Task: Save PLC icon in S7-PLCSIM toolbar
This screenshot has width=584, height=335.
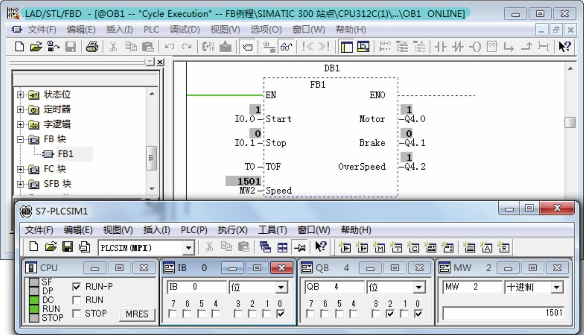Action: click(68, 247)
